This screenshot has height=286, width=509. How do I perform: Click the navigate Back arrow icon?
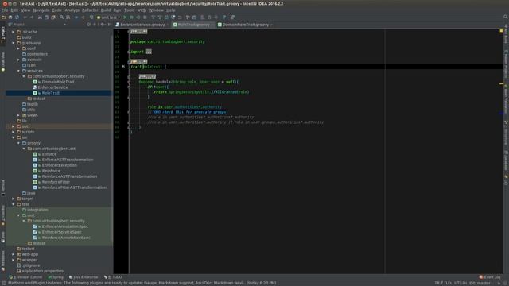click(x=76, y=17)
